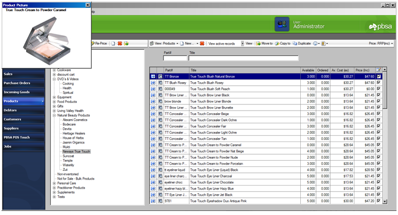
Task: Toggle checkbox for Cream to Powder Nude
Action: tap(378, 157)
